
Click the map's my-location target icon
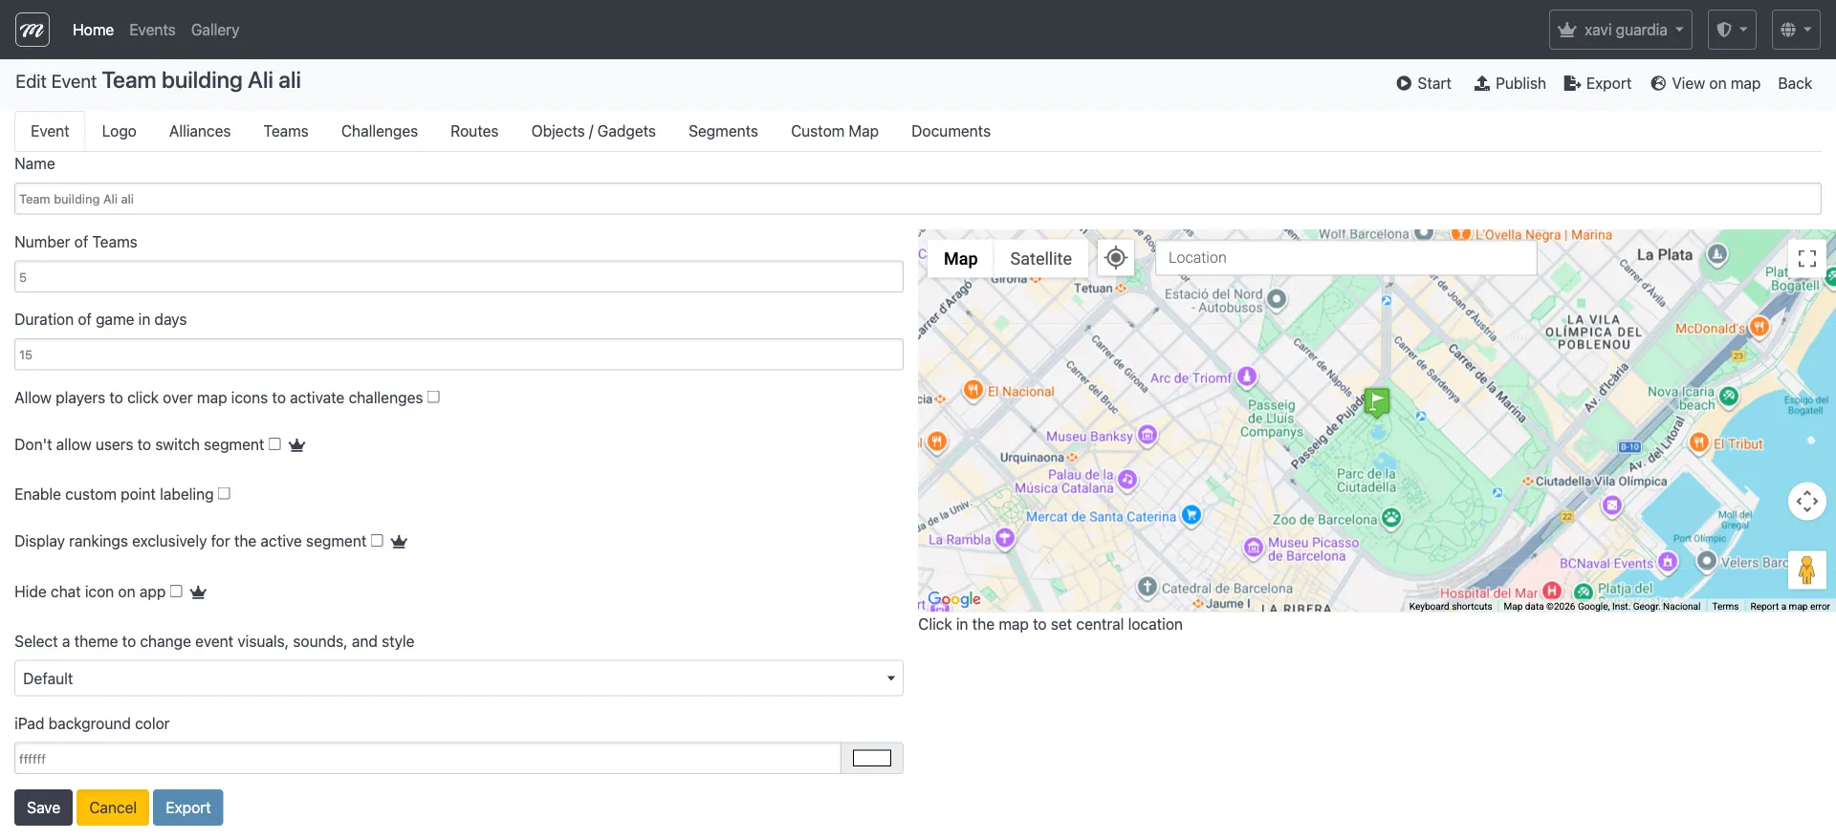click(x=1115, y=258)
